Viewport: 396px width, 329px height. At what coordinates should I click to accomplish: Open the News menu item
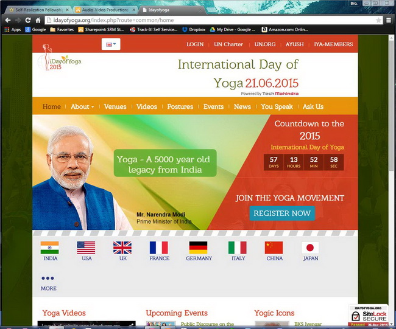[242, 106]
